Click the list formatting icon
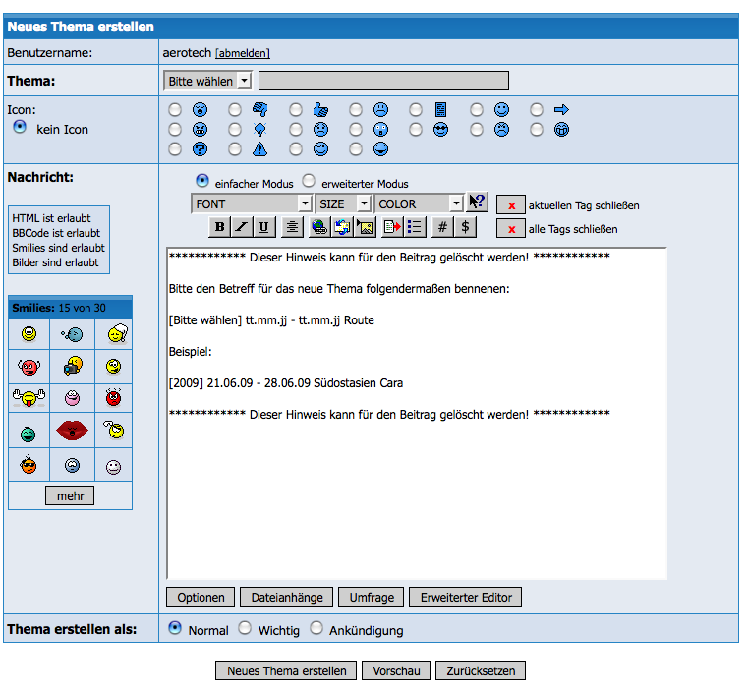 415,227
